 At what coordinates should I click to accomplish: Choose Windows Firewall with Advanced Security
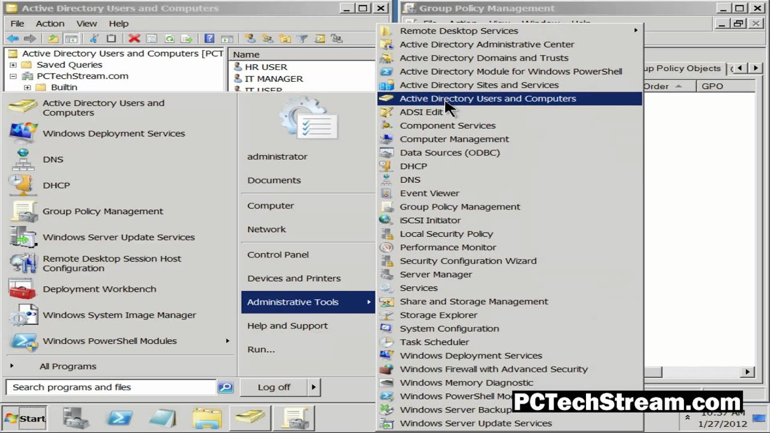point(510,369)
